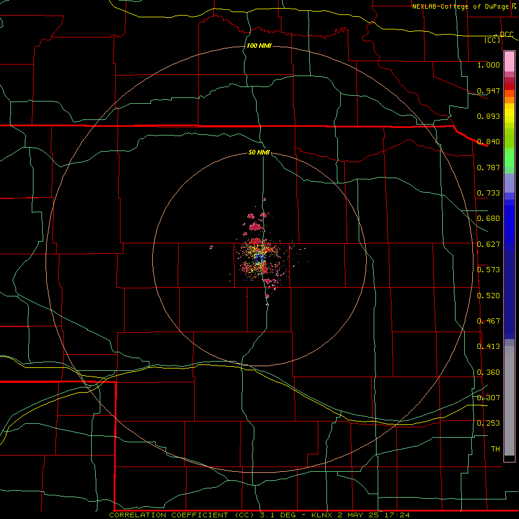Click the 0.253 color scale label
Screen dimensions: 519x519
click(x=488, y=423)
